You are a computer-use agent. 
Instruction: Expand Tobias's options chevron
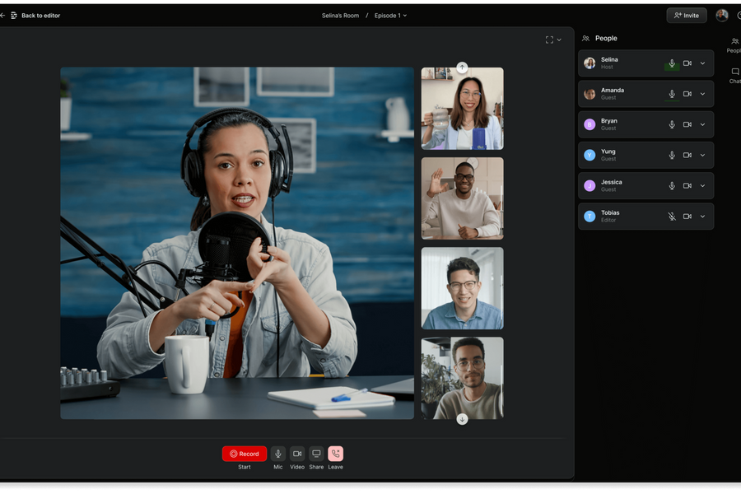(703, 217)
